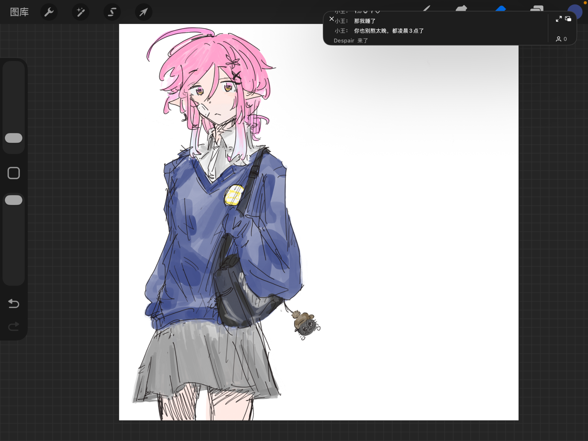Select the Selection S-shaped tool
The height and width of the screenshot is (441, 588).
[x=112, y=12]
